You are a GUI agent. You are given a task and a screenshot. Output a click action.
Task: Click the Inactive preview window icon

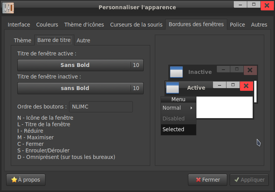coord(176,72)
